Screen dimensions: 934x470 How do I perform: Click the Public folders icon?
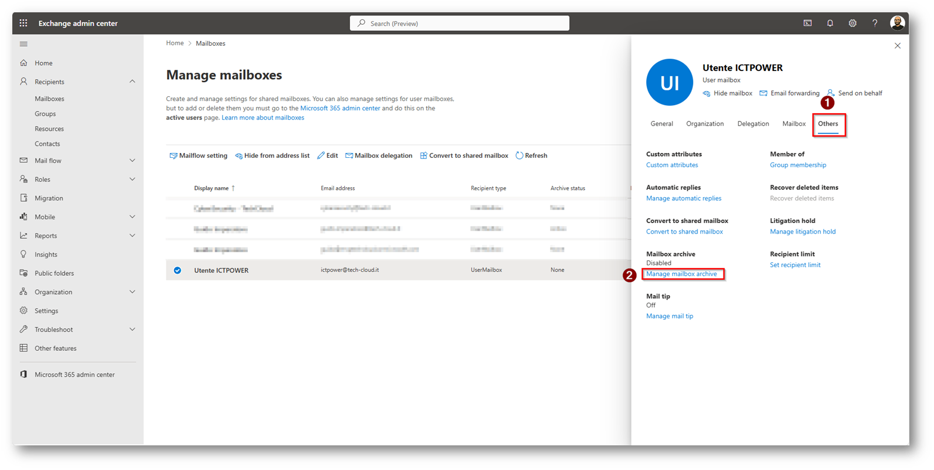point(23,273)
